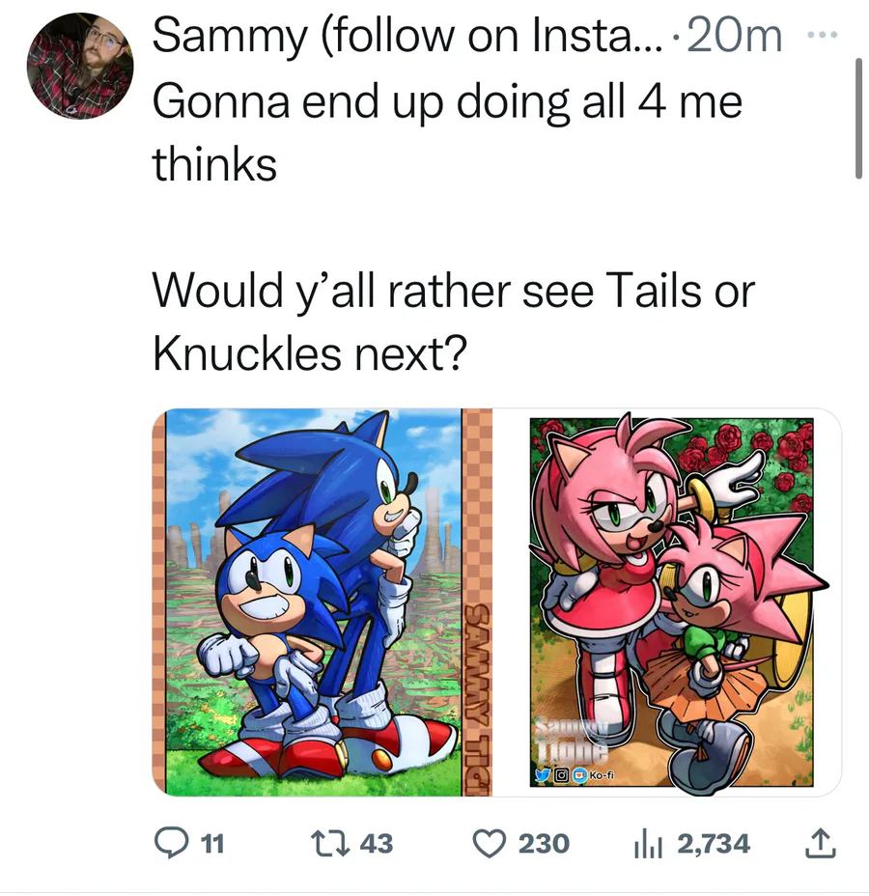Screen dimensions: 869x896
Task: Click the 'Knuckles next?' line of the tweet
Action: pyautogui.click(x=310, y=352)
